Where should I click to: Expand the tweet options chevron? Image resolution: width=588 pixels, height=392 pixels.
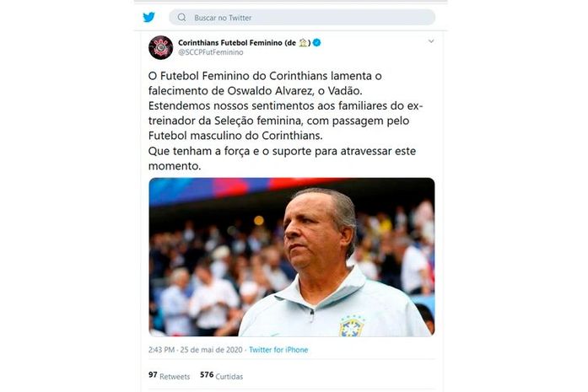(x=431, y=41)
